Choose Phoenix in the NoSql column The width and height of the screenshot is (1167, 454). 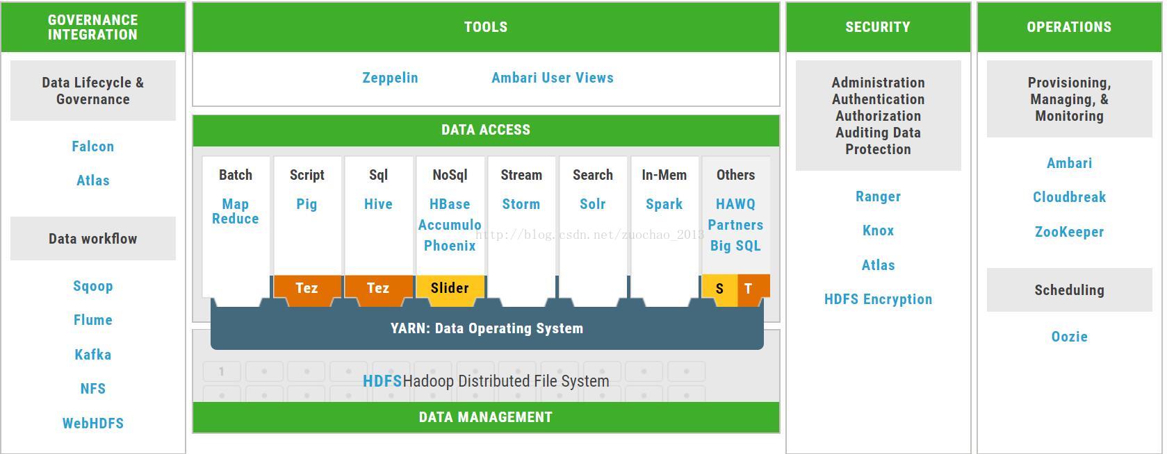450,246
